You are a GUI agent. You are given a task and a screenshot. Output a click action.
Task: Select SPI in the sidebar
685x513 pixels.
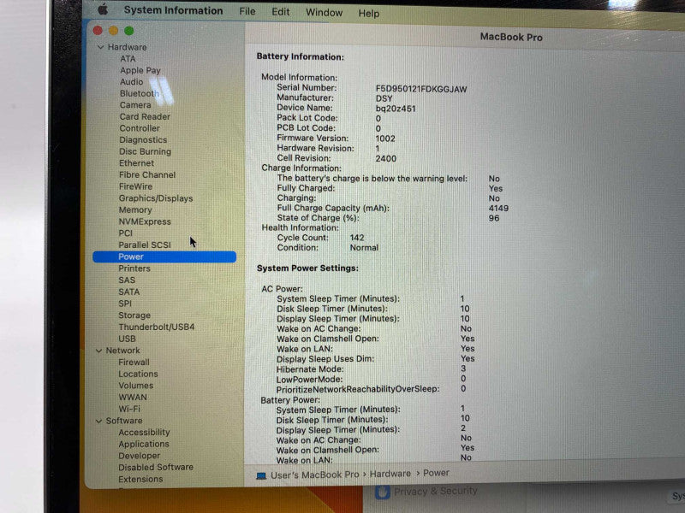click(x=125, y=304)
